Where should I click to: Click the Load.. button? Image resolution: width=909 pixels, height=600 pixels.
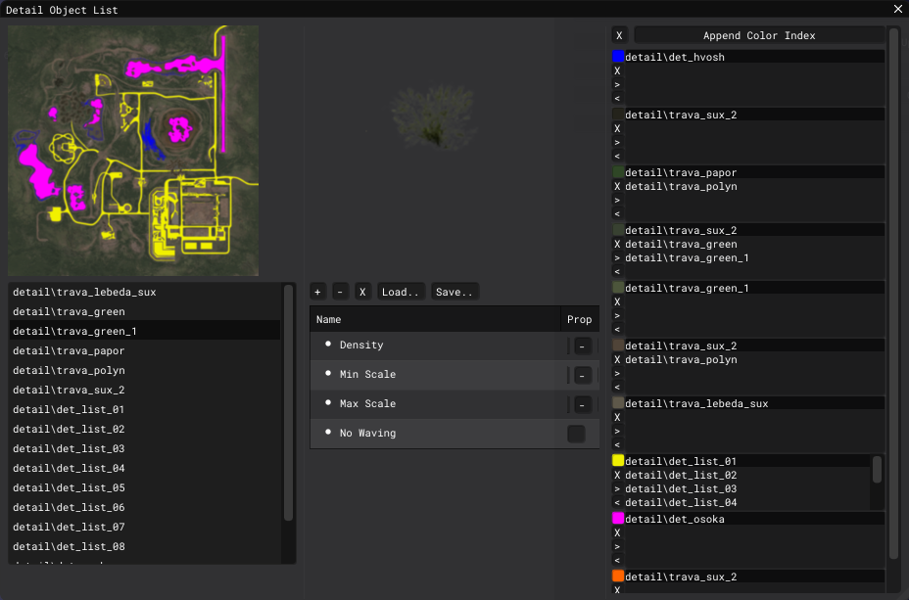[x=401, y=292]
